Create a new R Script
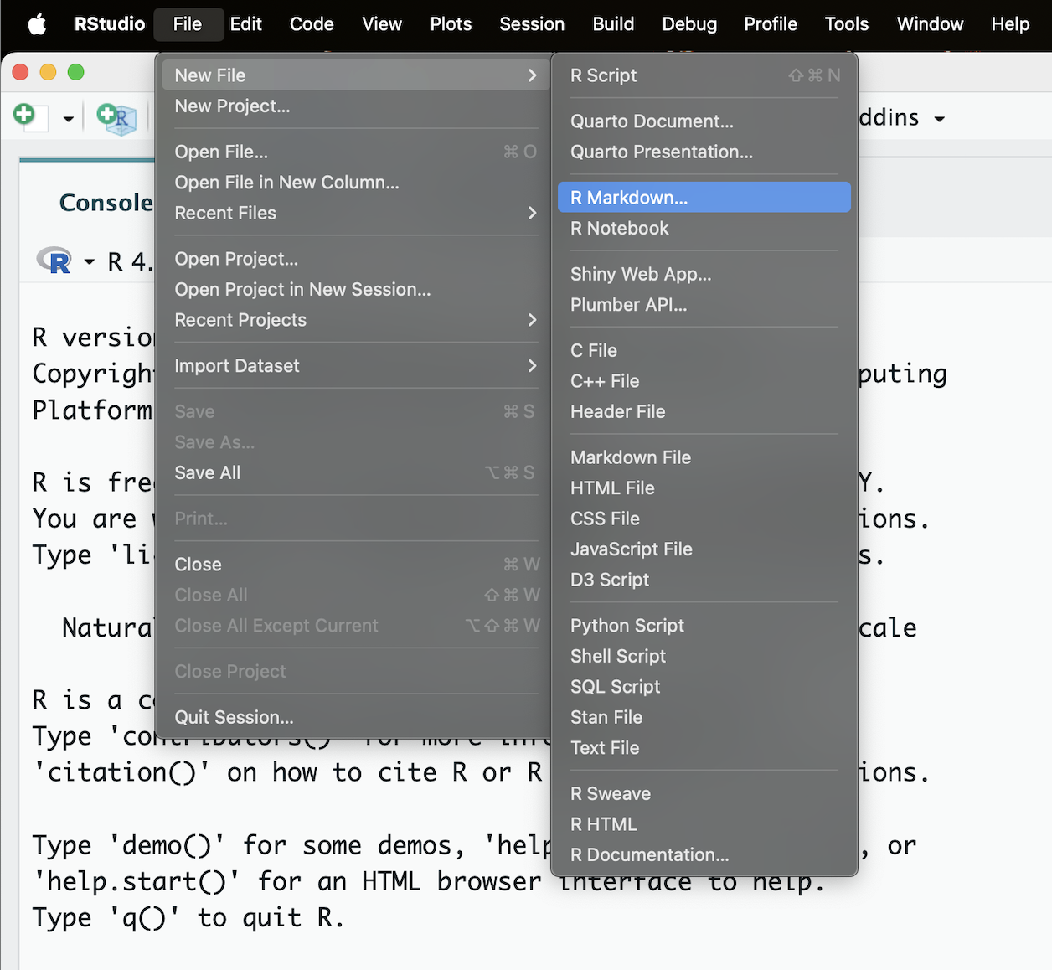The width and height of the screenshot is (1052, 970). click(704, 75)
